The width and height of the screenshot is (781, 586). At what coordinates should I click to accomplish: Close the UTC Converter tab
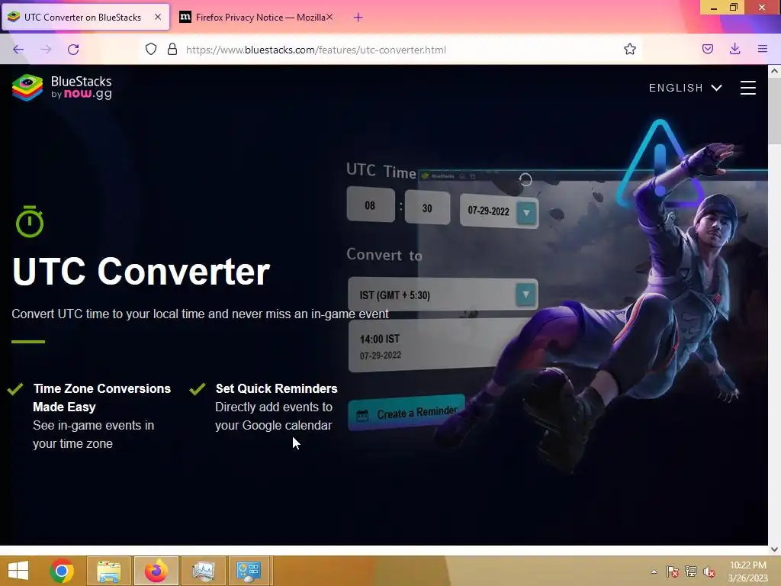point(158,17)
